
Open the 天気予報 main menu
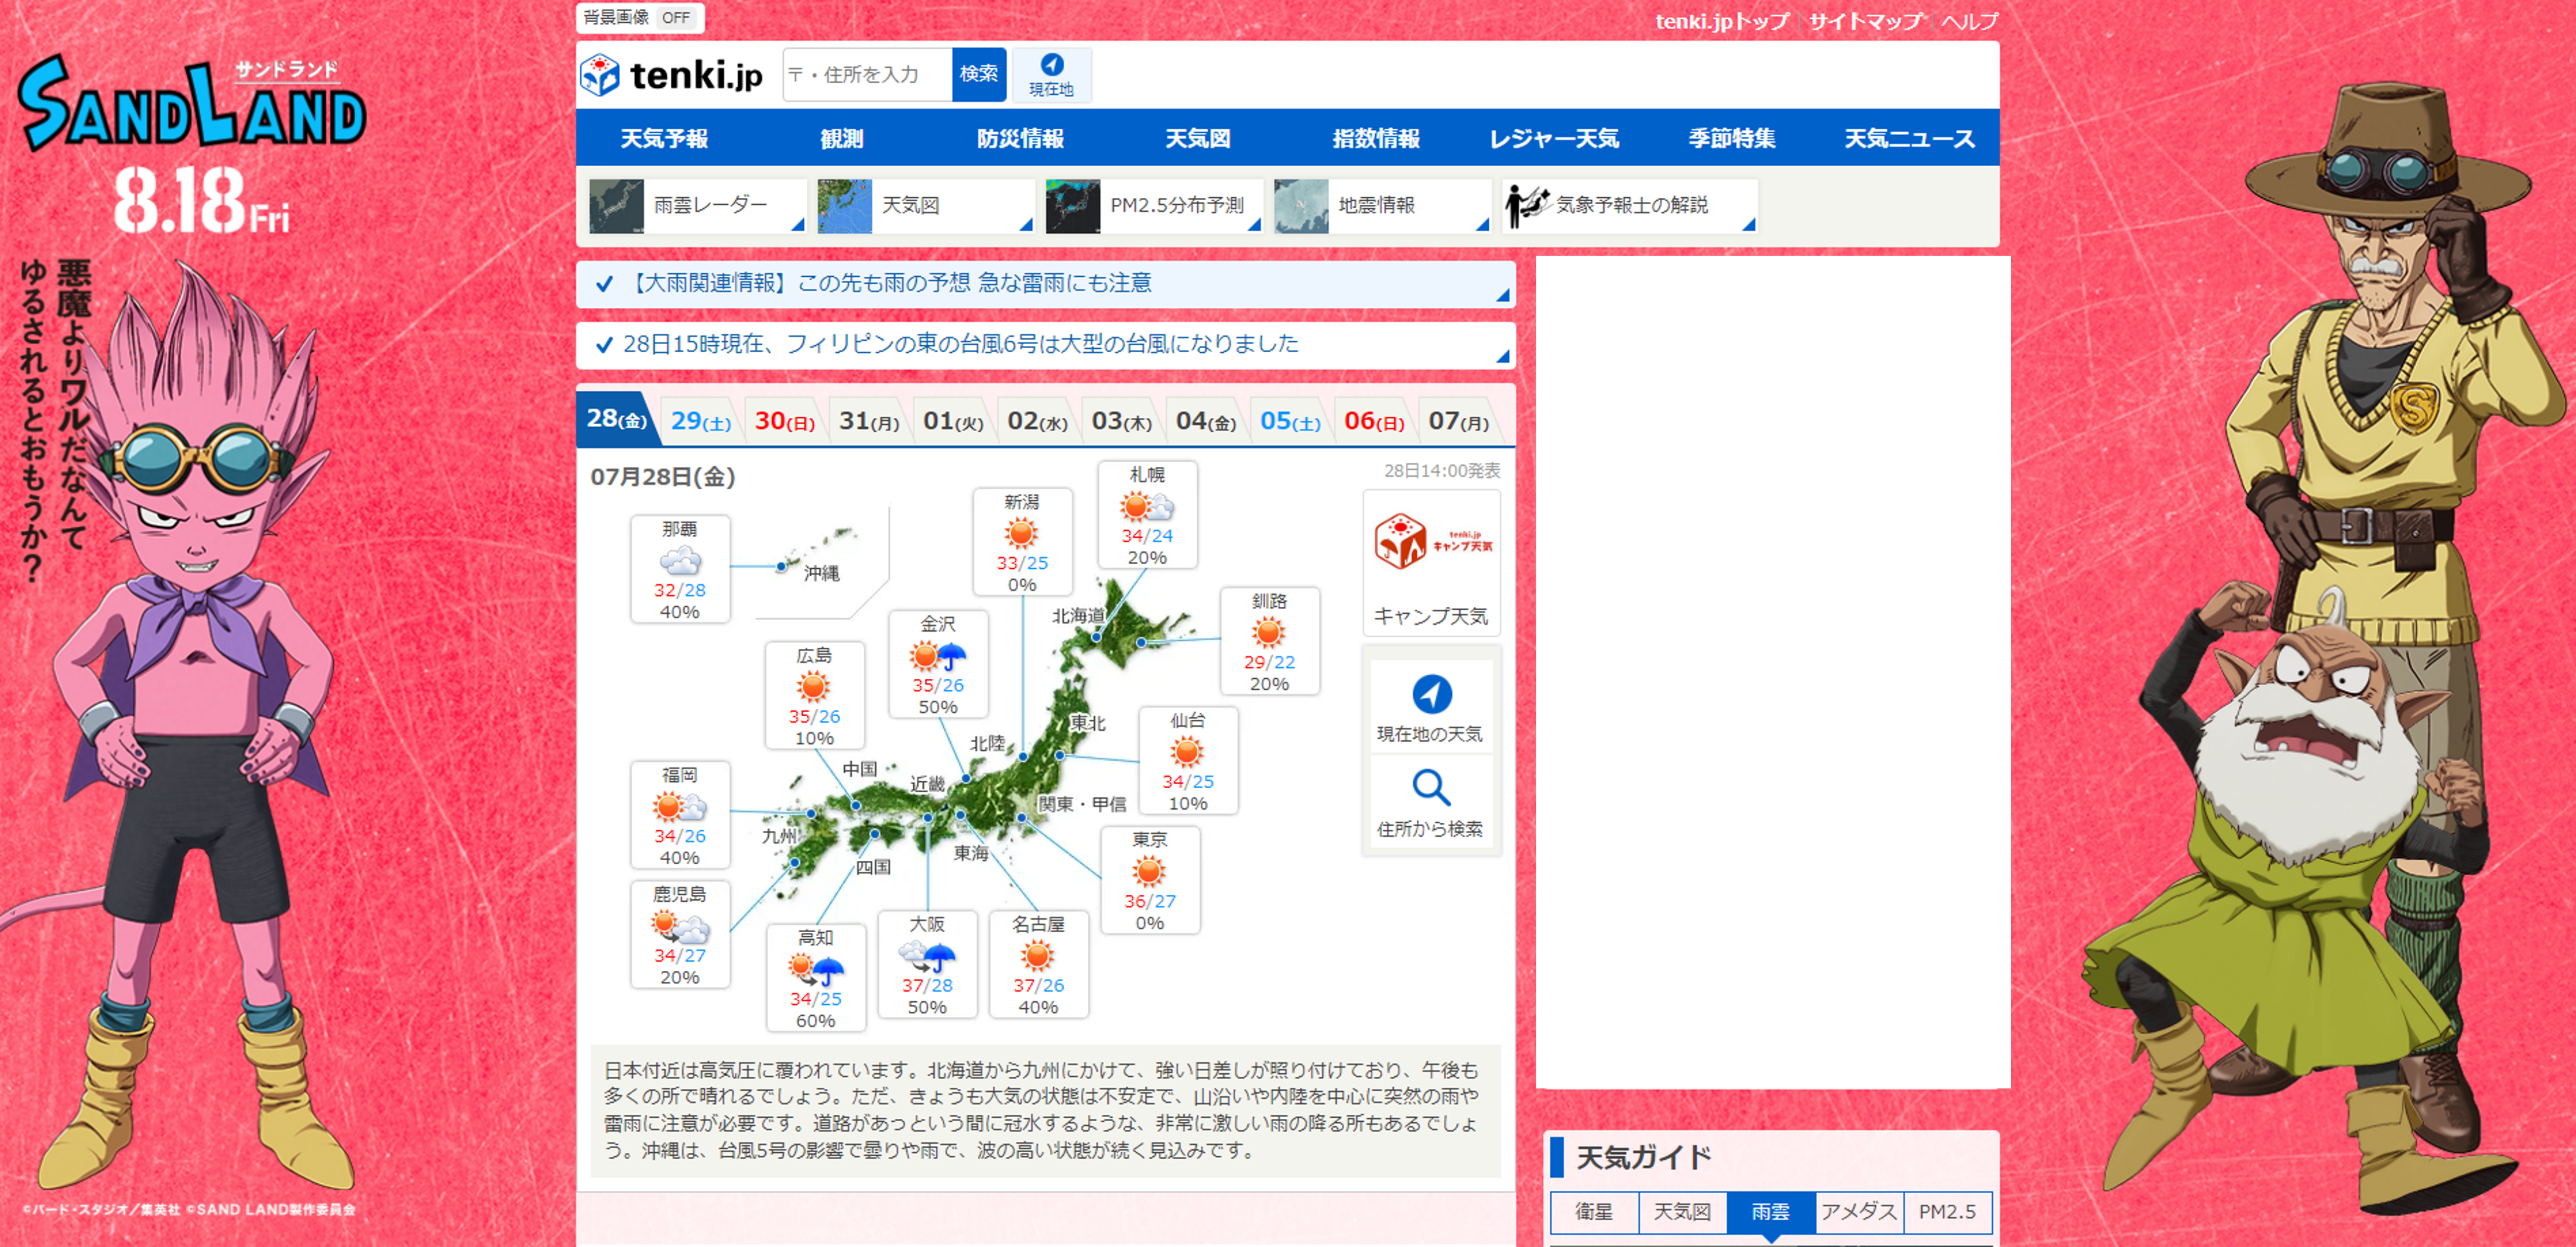coord(664,138)
